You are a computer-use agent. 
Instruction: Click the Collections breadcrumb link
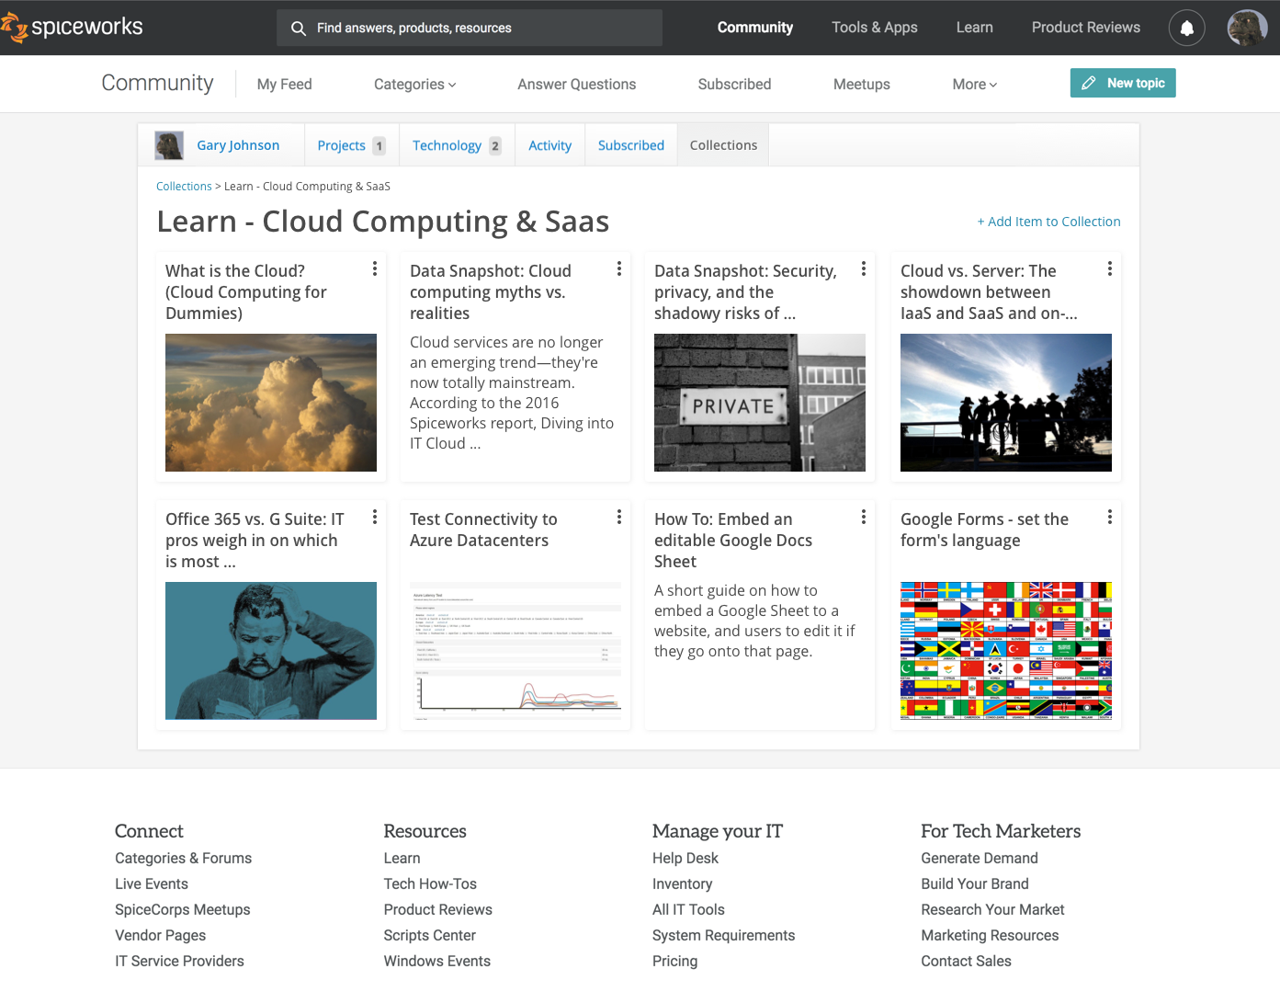click(184, 187)
